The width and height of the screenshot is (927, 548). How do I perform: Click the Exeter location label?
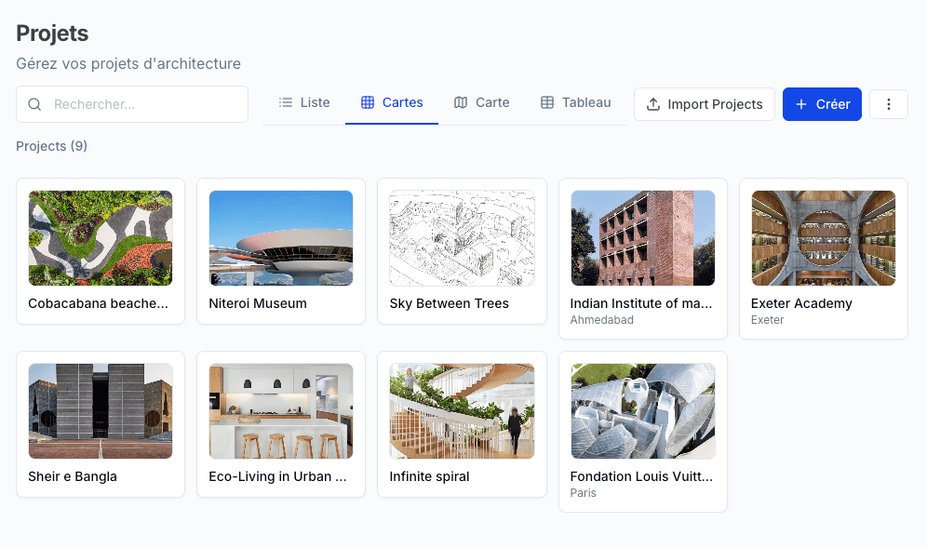(767, 320)
